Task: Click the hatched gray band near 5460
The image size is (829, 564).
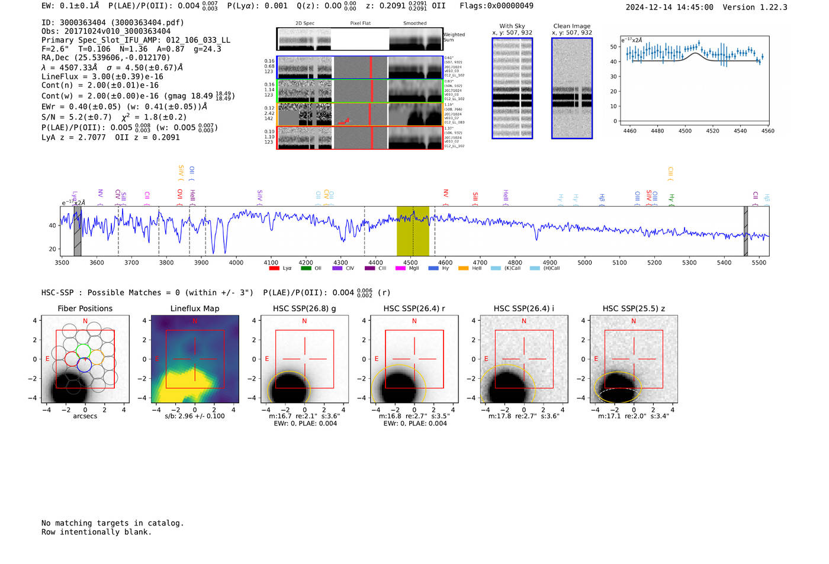Action: pyautogui.click(x=746, y=231)
